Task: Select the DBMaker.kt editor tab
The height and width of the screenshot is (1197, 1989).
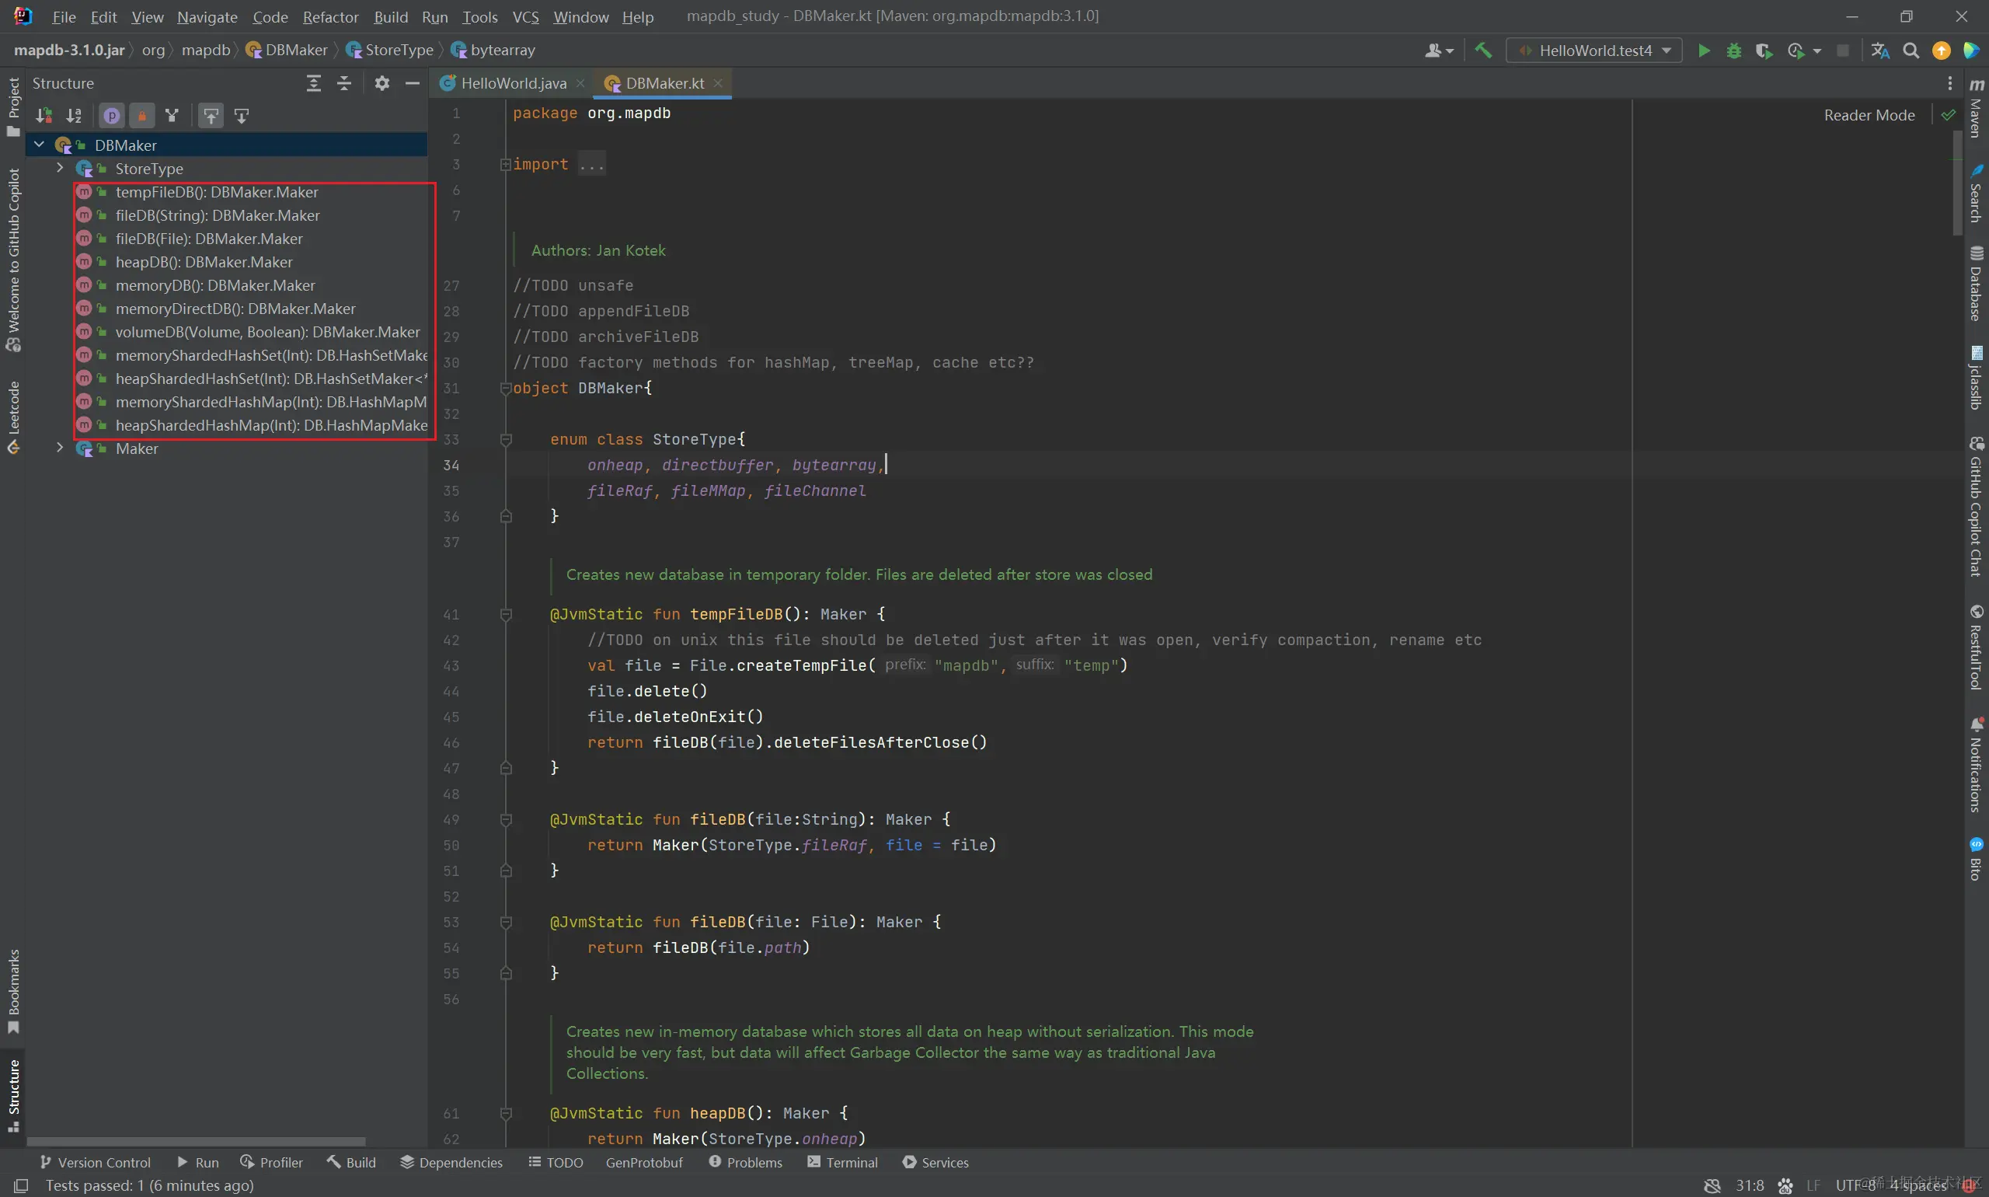Action: [664, 83]
